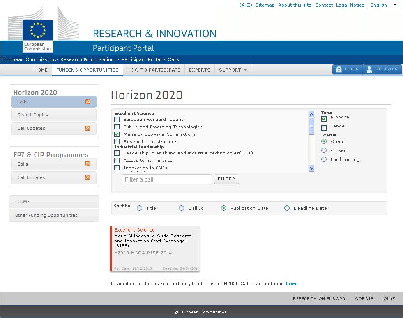
Task: Open the Legal Notice link
Action: [350, 5]
